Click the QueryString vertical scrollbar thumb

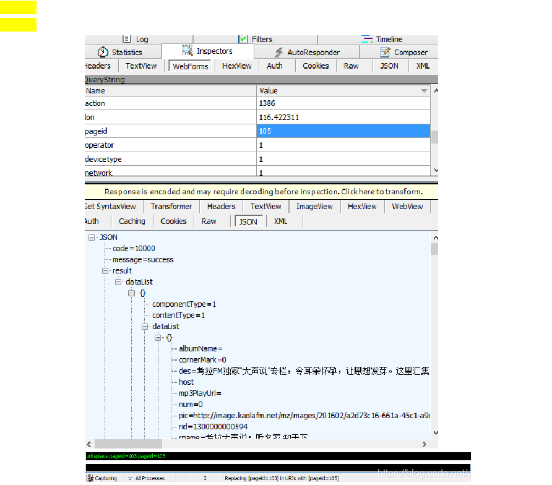pos(435,137)
